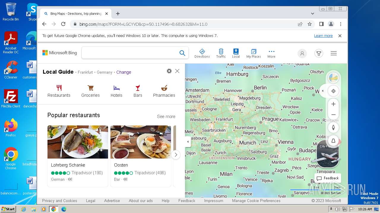This screenshot has height=213, width=380.
Task: Expand the More options menu
Action: [x=271, y=53]
